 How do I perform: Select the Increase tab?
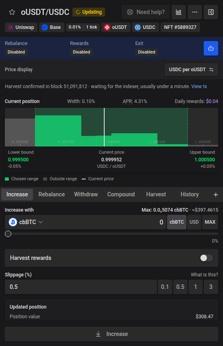[17, 194]
